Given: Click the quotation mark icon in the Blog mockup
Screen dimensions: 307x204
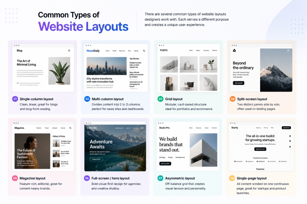Looking at the screenshot, I should tap(18, 83).
